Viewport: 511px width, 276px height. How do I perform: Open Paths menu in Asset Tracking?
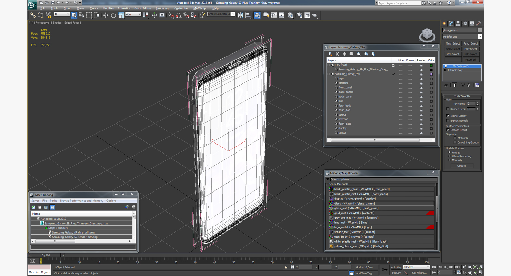[x=53, y=201]
